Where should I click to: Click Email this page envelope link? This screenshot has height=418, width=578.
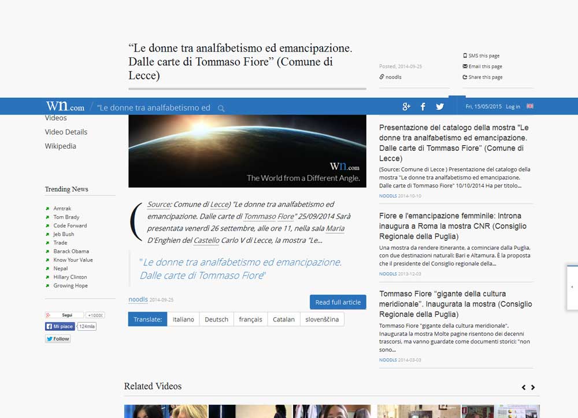click(x=482, y=66)
